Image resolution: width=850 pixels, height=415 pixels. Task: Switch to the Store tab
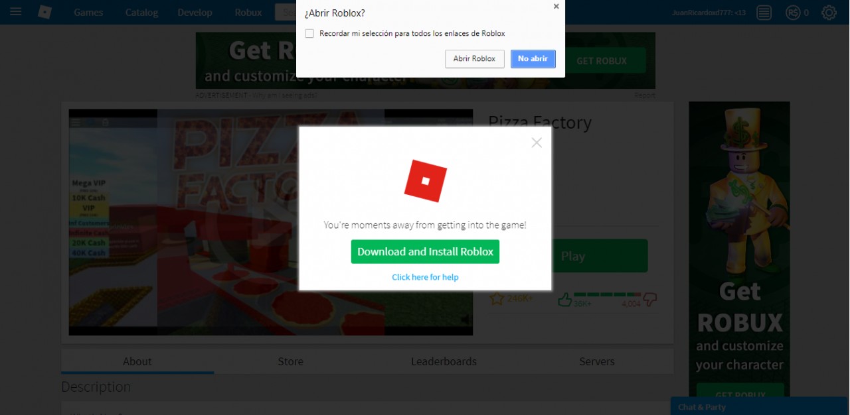290,361
